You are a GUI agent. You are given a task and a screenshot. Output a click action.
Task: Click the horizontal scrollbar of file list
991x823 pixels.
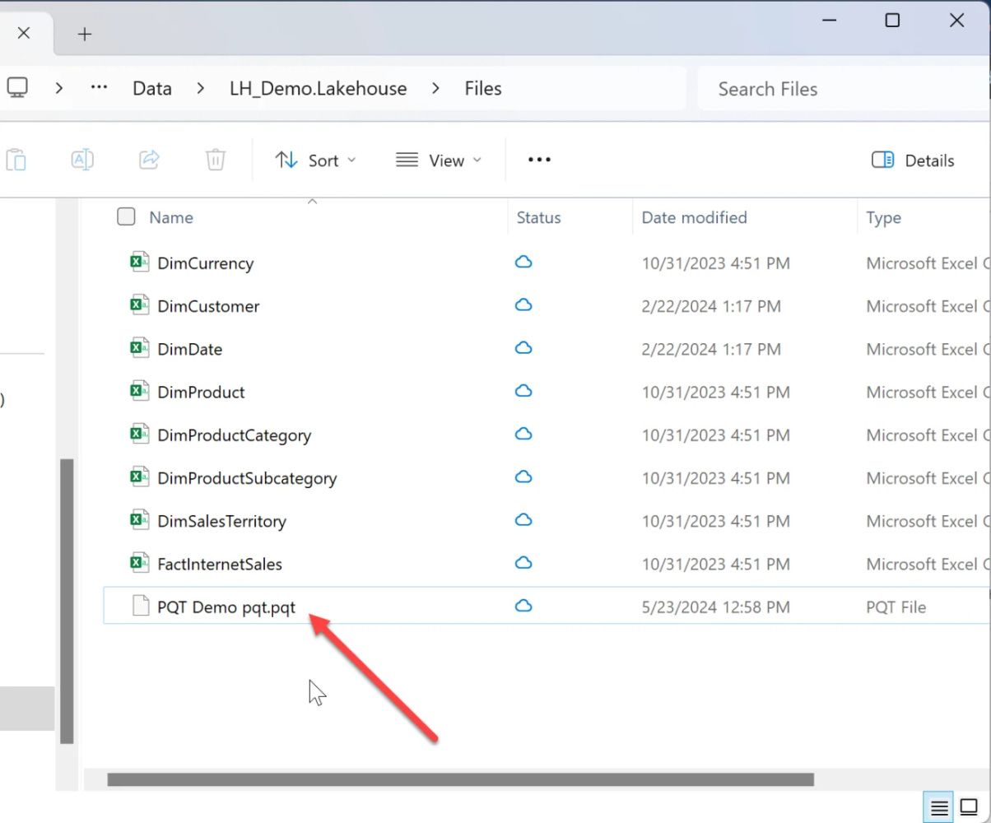pyautogui.click(x=460, y=779)
